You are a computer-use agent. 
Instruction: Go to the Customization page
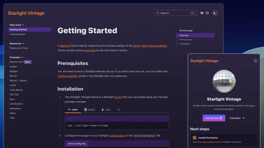[x=17, y=34]
